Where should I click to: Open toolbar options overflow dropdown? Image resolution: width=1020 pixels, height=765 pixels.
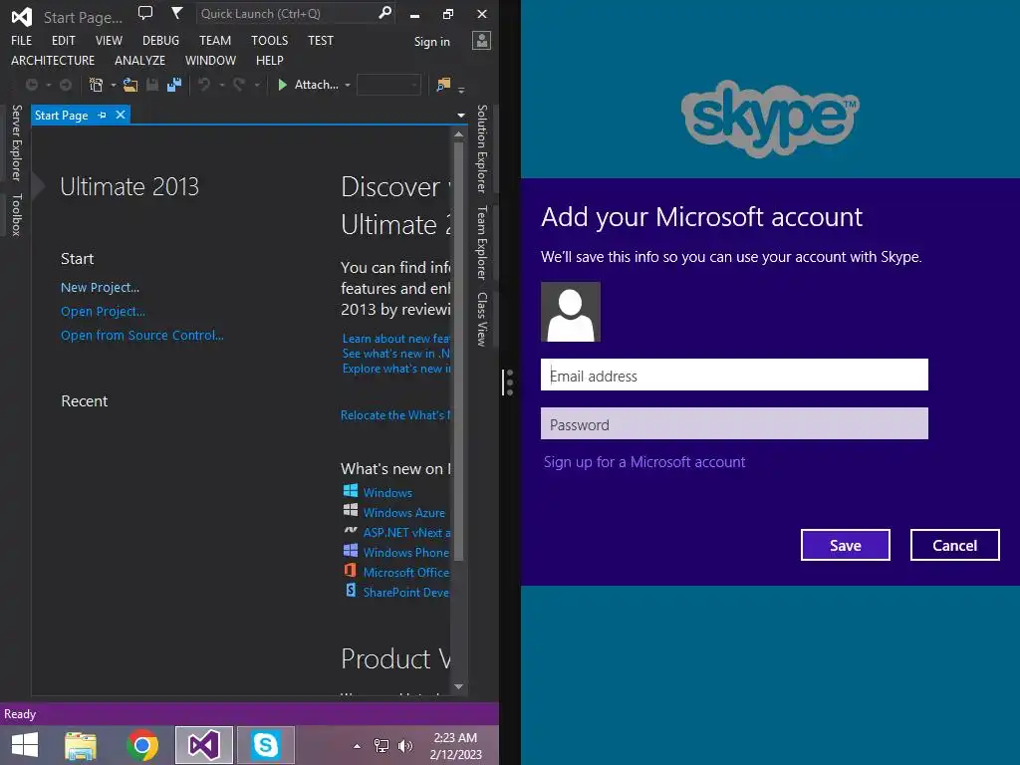(461, 91)
